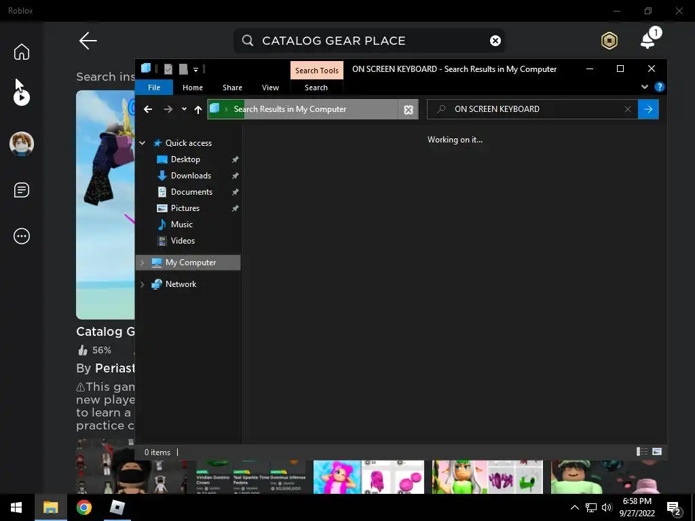The image size is (695, 521).
Task: Open volume tray icon
Action: pyautogui.click(x=607, y=507)
